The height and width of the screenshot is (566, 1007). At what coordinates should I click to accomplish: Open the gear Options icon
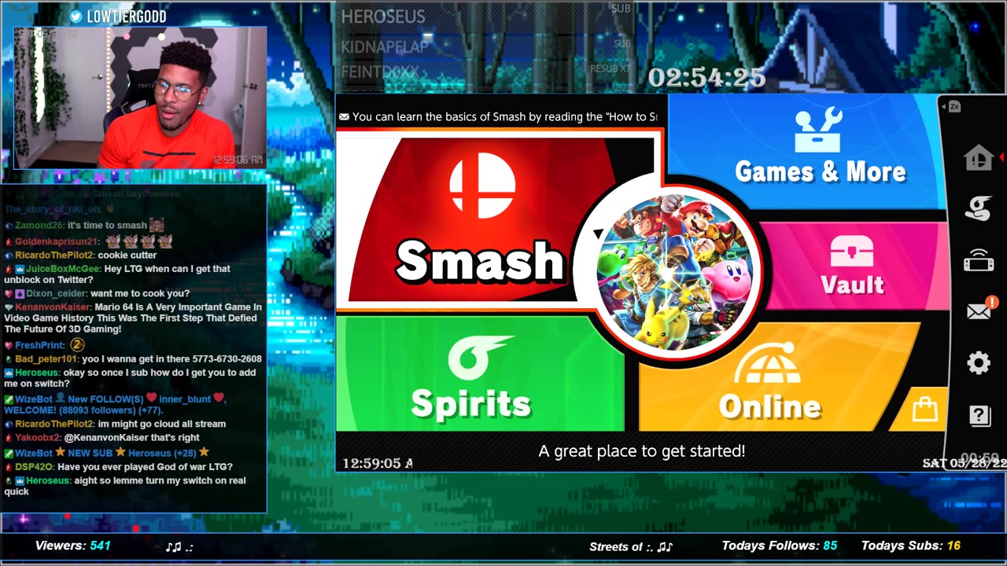(x=979, y=362)
